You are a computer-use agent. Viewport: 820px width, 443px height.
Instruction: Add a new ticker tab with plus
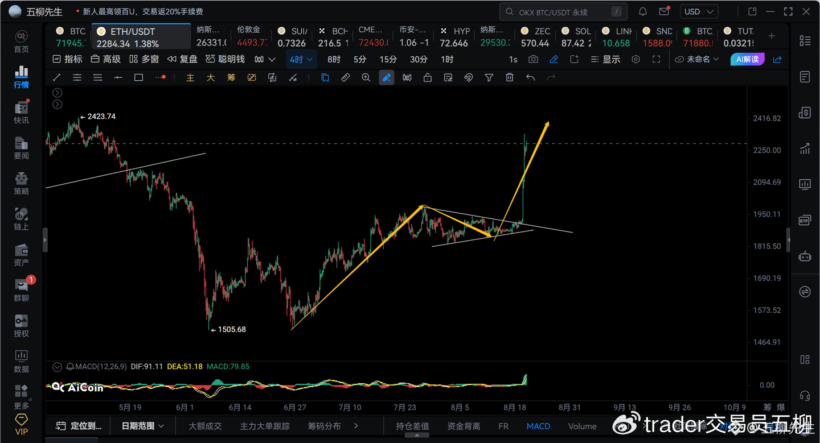coord(772,36)
